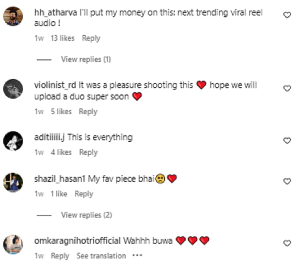Reply to hh_atharva's comment
Viewport: 295px width, 269px height.
click(x=91, y=38)
